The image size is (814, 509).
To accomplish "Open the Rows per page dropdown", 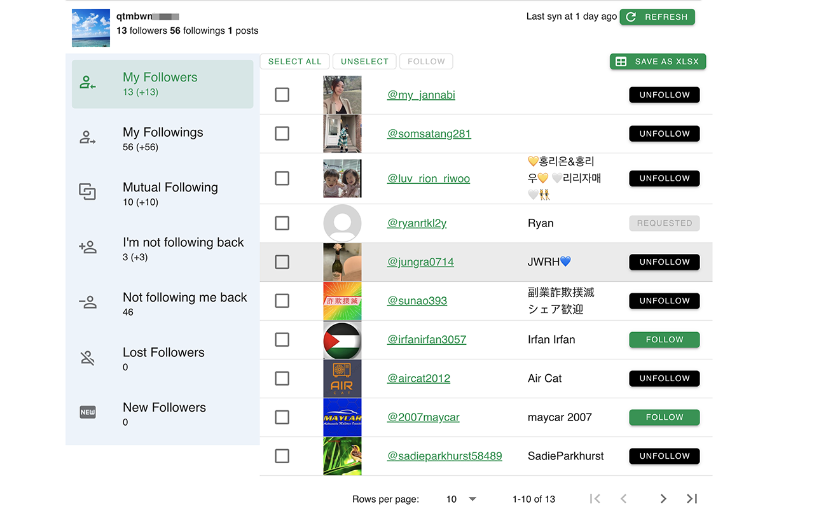I will click(462, 499).
